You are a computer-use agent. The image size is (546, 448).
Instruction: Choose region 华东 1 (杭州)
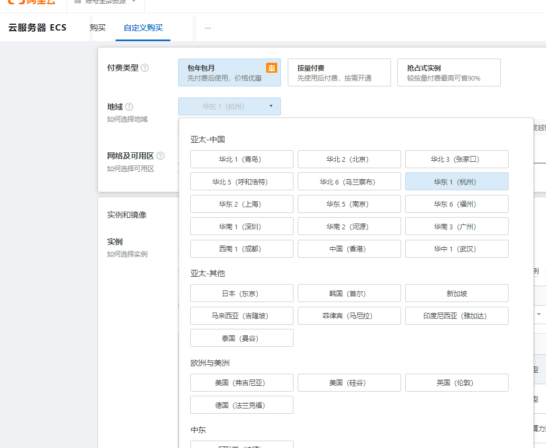point(457,181)
